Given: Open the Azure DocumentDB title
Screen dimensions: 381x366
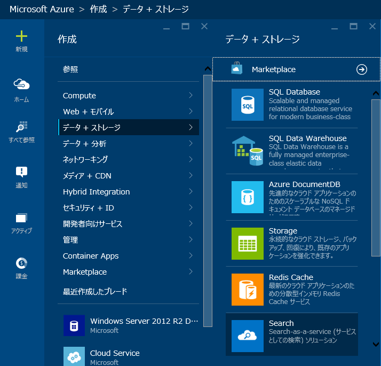Looking at the screenshot, I should pos(305,184).
